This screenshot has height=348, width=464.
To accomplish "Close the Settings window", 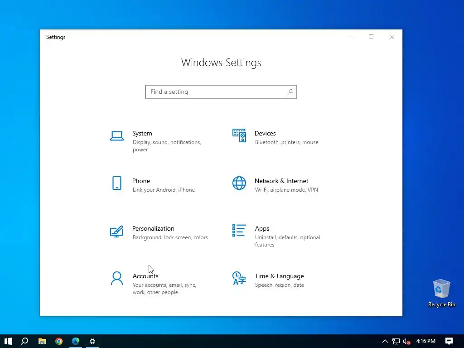I will 392,37.
